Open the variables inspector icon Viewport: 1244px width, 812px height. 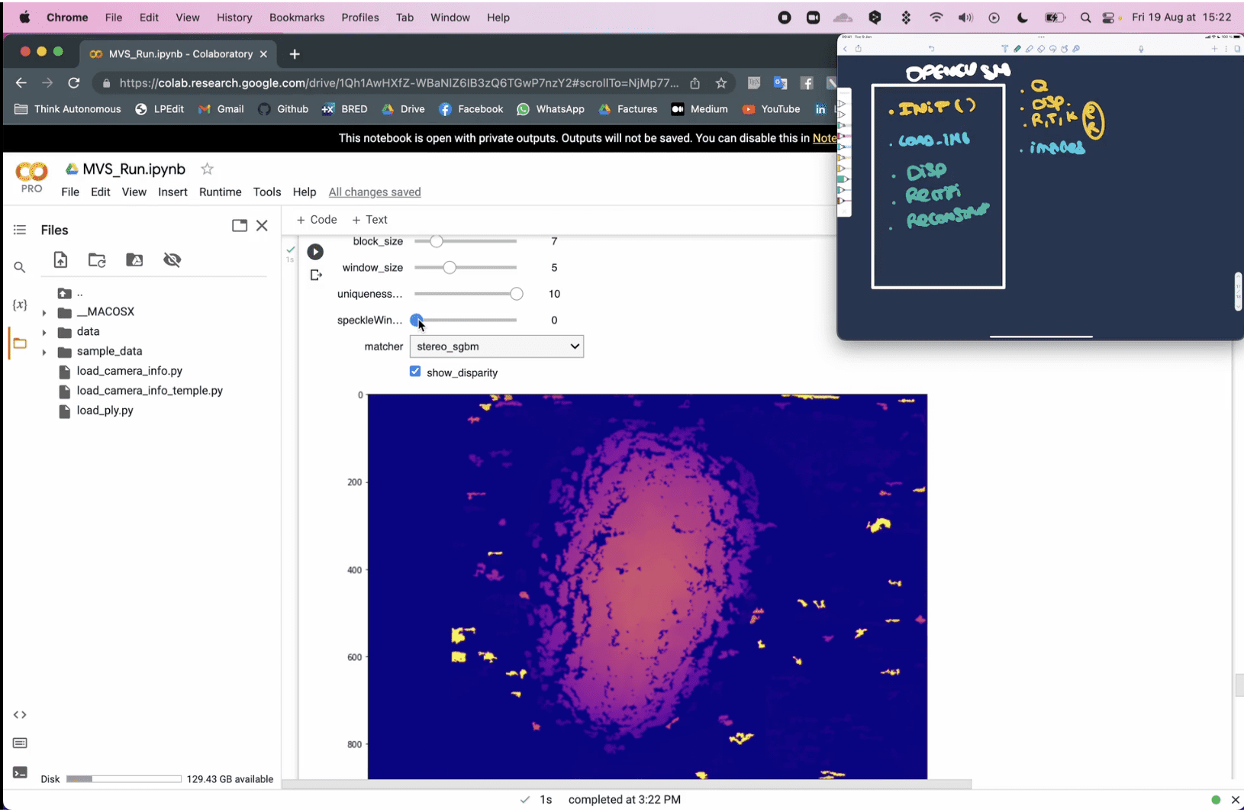tap(20, 305)
